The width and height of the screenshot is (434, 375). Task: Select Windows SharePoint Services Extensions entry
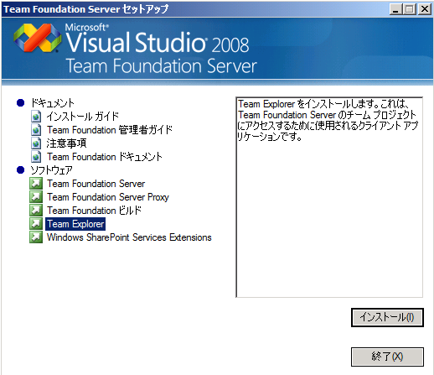[129, 237]
